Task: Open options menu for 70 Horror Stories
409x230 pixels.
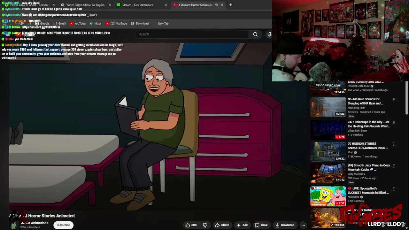Action: (x=394, y=144)
